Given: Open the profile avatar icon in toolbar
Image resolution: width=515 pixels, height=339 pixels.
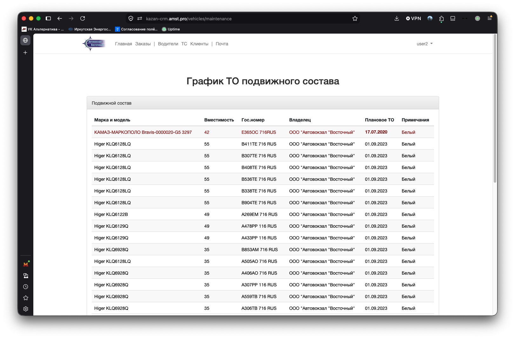Looking at the screenshot, I should tap(478, 18).
